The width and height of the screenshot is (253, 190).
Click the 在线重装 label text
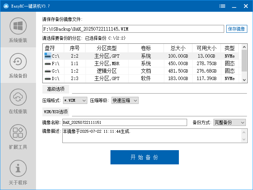[18, 111]
